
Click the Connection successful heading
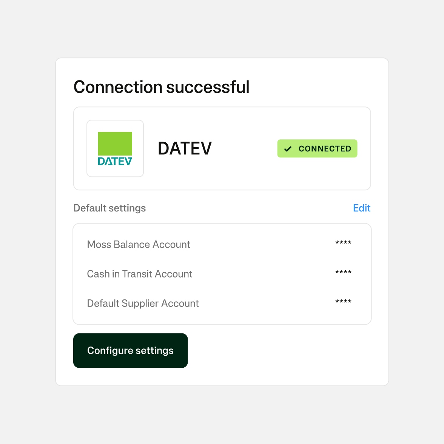[161, 87]
